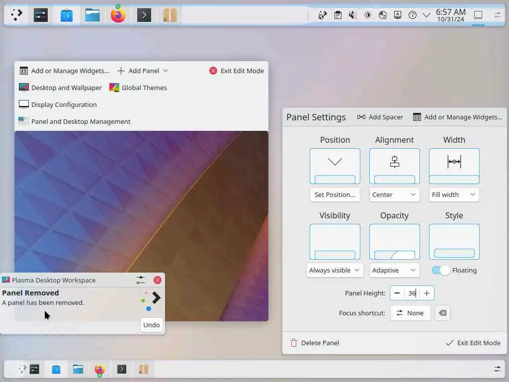Open Konsole terminal from top panel
The width and height of the screenshot is (509, 382).
click(x=144, y=15)
